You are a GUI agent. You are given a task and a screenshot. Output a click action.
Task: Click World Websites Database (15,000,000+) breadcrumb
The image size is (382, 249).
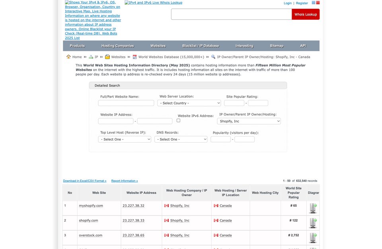[x=171, y=57]
